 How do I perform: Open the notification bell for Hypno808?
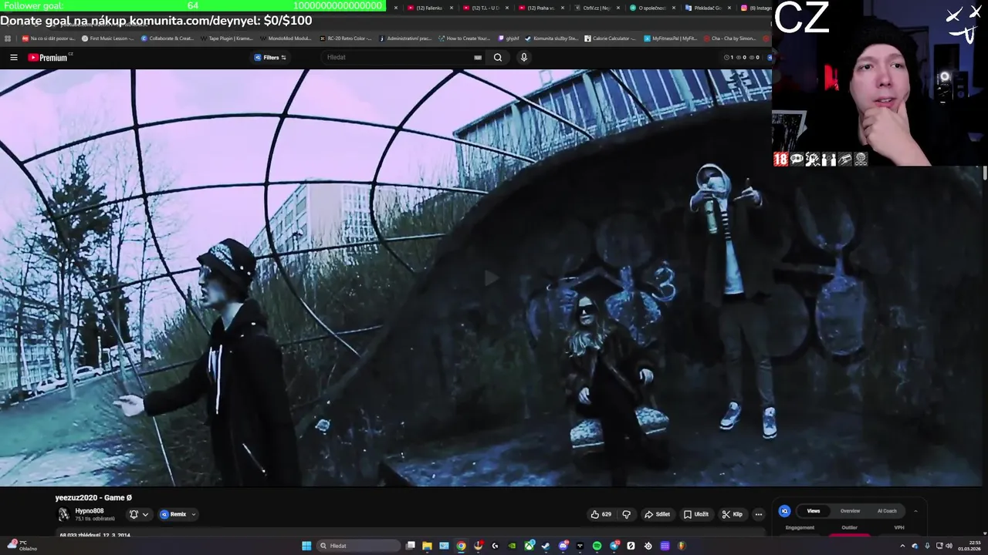[134, 514]
